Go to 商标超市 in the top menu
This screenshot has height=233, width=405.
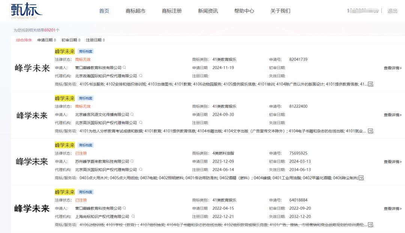(x=135, y=11)
